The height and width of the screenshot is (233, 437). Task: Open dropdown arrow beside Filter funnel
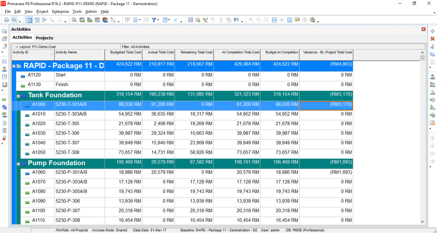coord(158,20)
